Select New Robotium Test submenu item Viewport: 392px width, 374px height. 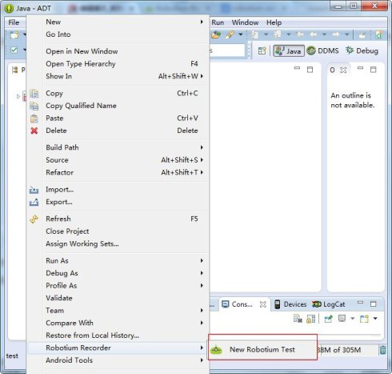click(x=262, y=350)
